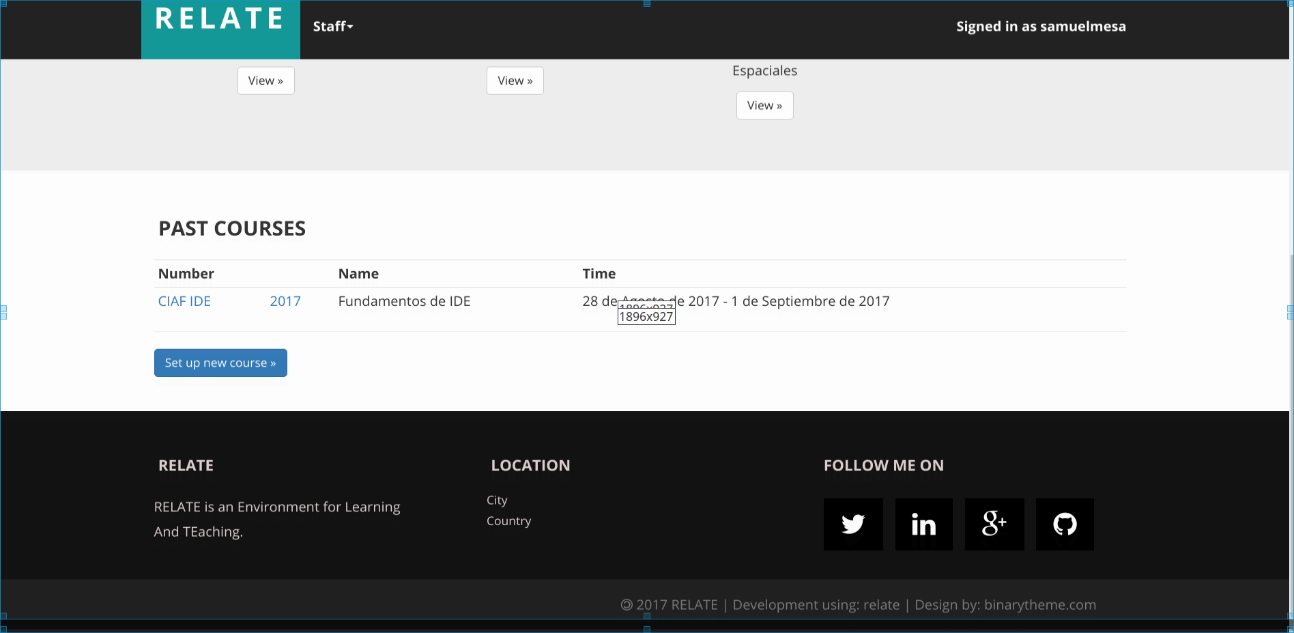The image size is (1294, 633).
Task: Open the CIAF IDE course link
Action: click(184, 301)
